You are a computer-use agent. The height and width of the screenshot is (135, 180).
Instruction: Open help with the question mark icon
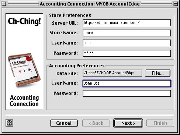click(9, 123)
